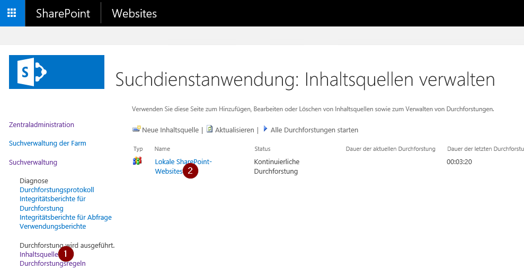
Task: Click the Durchforstung wird ausgeführt heading
Action: [x=67, y=245]
